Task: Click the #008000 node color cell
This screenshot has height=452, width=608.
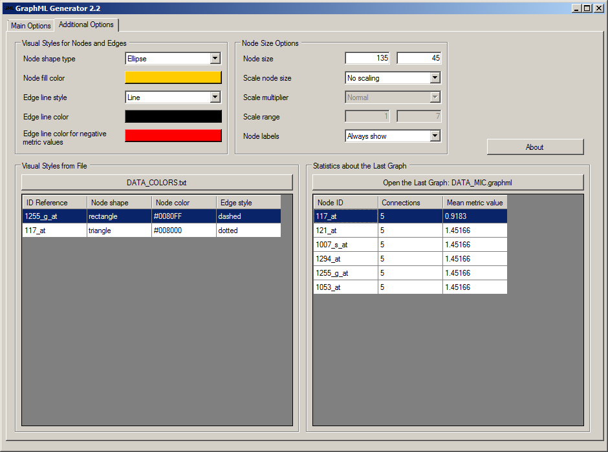Action: point(184,231)
